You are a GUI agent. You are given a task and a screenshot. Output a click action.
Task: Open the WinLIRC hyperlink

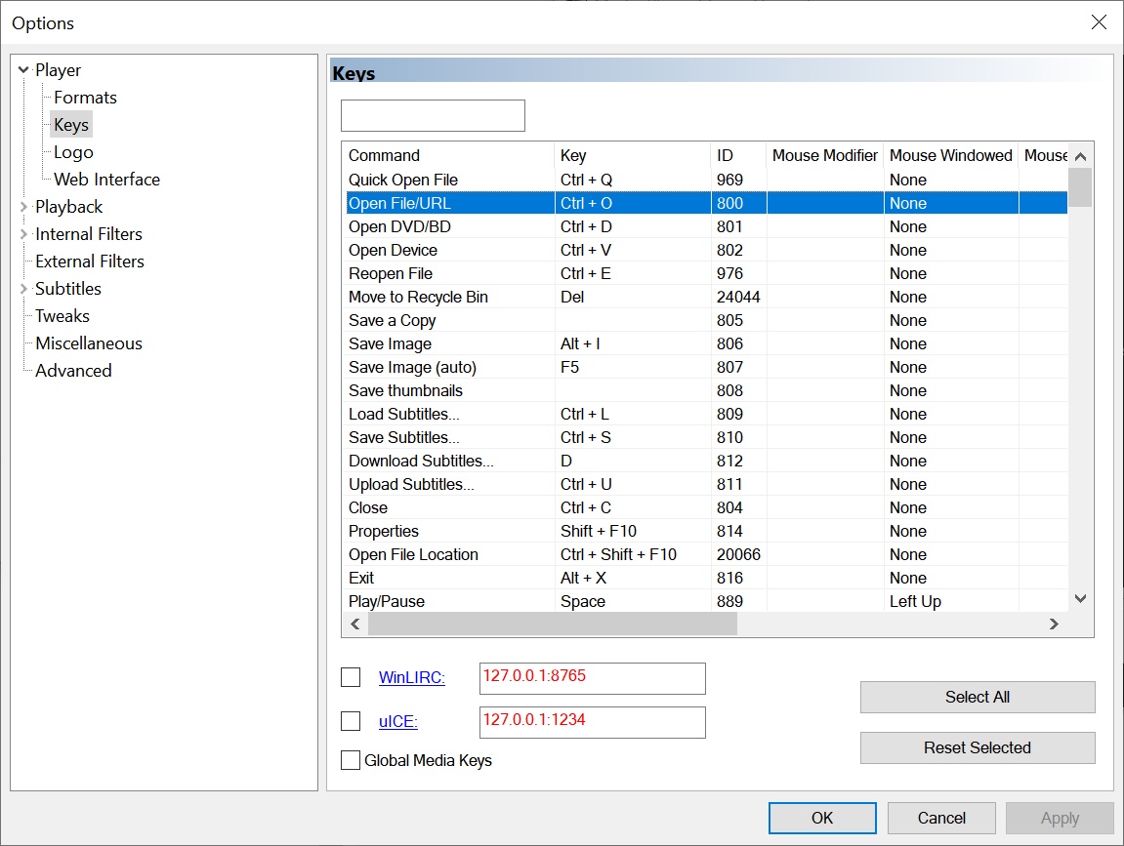pyautogui.click(x=412, y=676)
